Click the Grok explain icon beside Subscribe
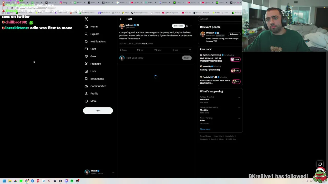328x184 pixels. coord(187,26)
